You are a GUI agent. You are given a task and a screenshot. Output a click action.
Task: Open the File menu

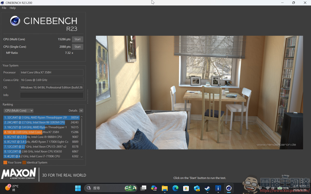(x=4, y=8)
